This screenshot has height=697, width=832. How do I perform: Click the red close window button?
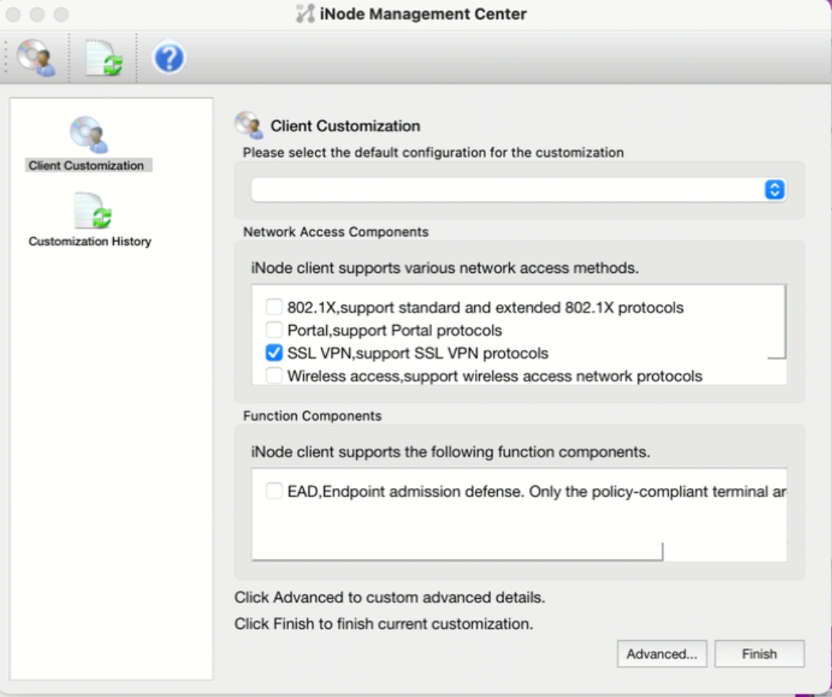pos(13,14)
